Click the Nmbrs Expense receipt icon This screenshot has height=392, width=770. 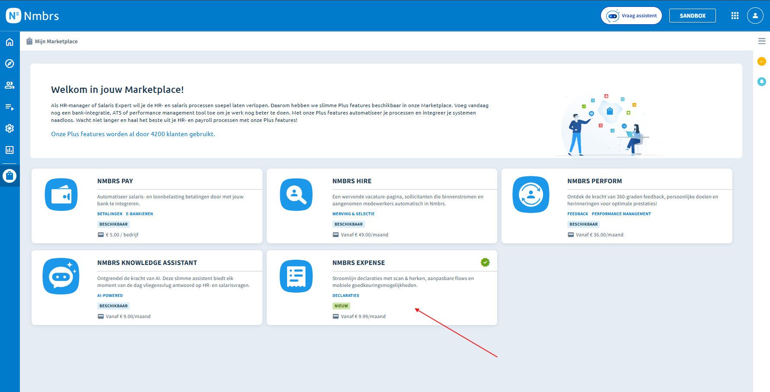pos(296,276)
